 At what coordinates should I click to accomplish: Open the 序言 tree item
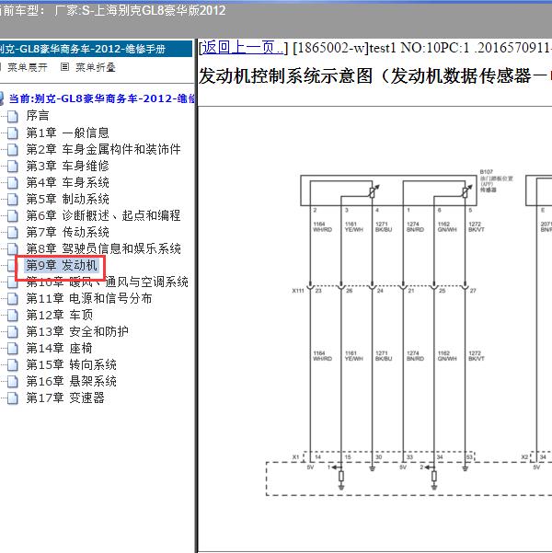[38, 116]
